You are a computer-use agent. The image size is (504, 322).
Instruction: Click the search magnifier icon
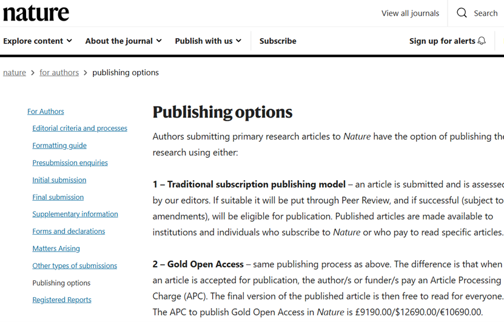click(462, 13)
